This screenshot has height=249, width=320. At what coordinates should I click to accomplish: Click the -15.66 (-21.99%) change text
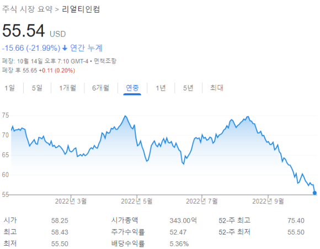tap(31, 48)
